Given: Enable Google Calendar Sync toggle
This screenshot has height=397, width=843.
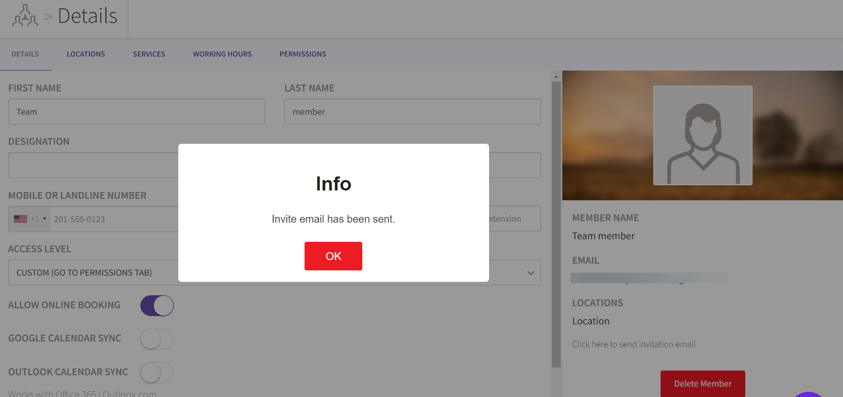Looking at the screenshot, I should [x=157, y=339].
